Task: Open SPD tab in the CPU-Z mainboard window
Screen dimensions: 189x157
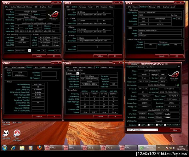Action: click(159, 7)
